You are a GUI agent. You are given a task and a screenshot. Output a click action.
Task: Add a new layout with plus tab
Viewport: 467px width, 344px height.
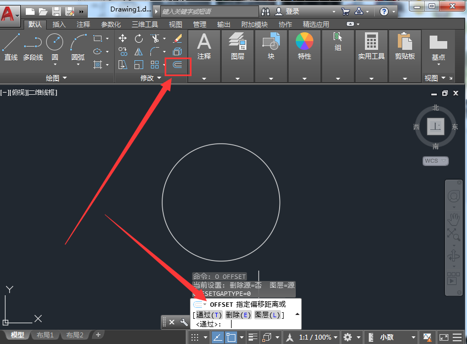click(x=98, y=335)
